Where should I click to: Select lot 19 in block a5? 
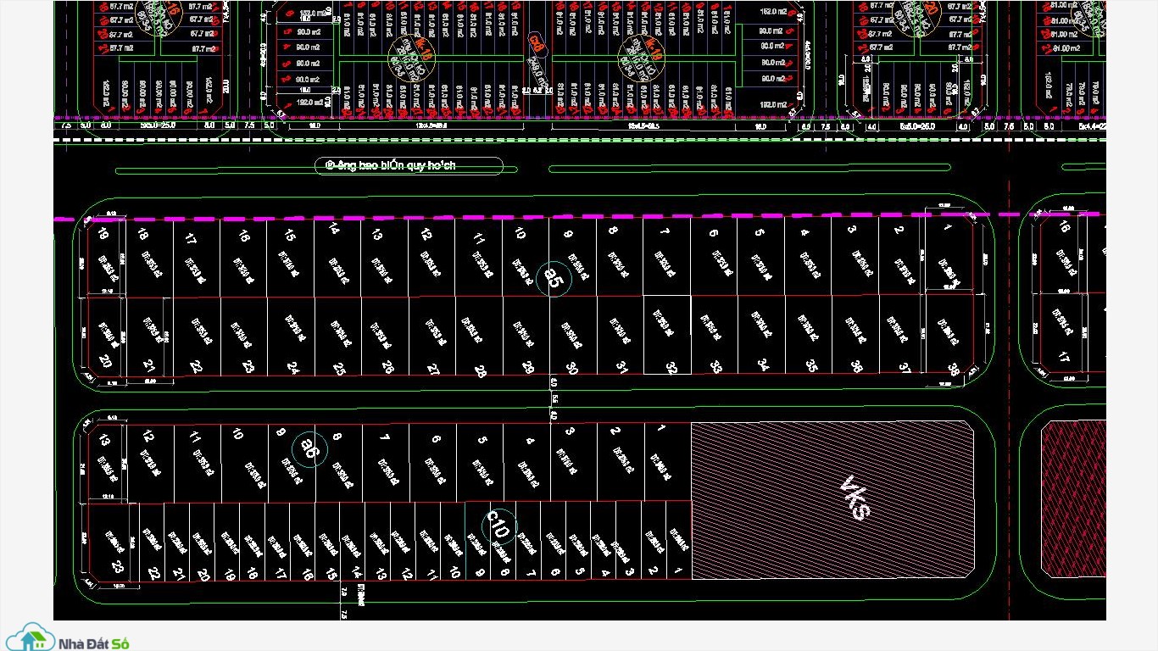click(x=106, y=258)
